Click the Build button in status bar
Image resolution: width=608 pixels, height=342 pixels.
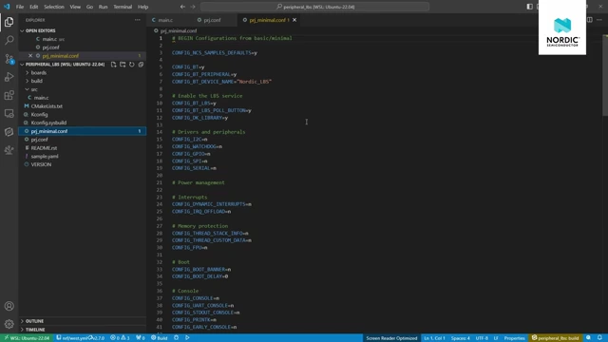tap(160, 338)
